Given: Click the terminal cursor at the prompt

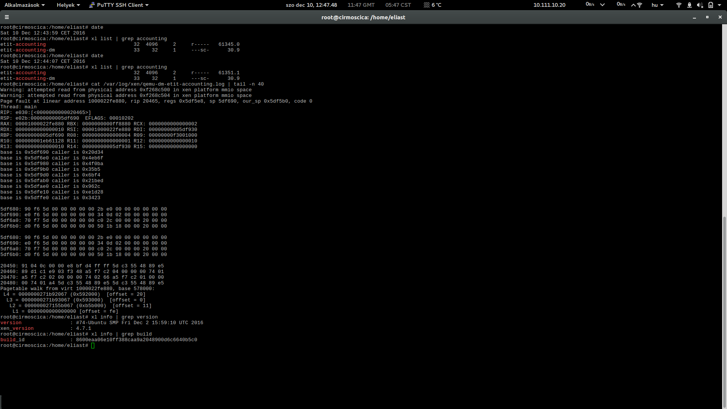Looking at the screenshot, I should coord(93,345).
